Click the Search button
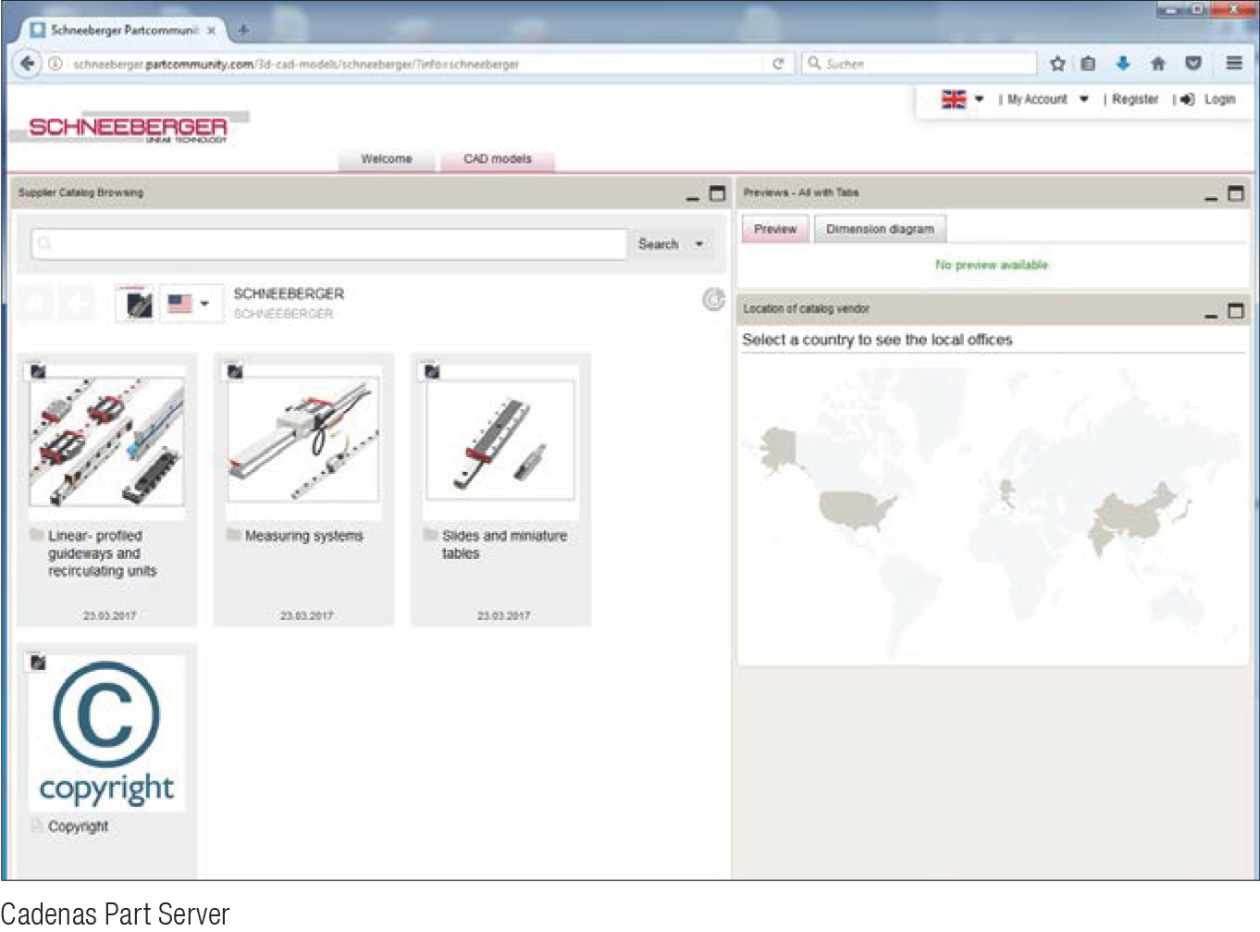Viewport: 1260px width, 932px height. (x=658, y=244)
